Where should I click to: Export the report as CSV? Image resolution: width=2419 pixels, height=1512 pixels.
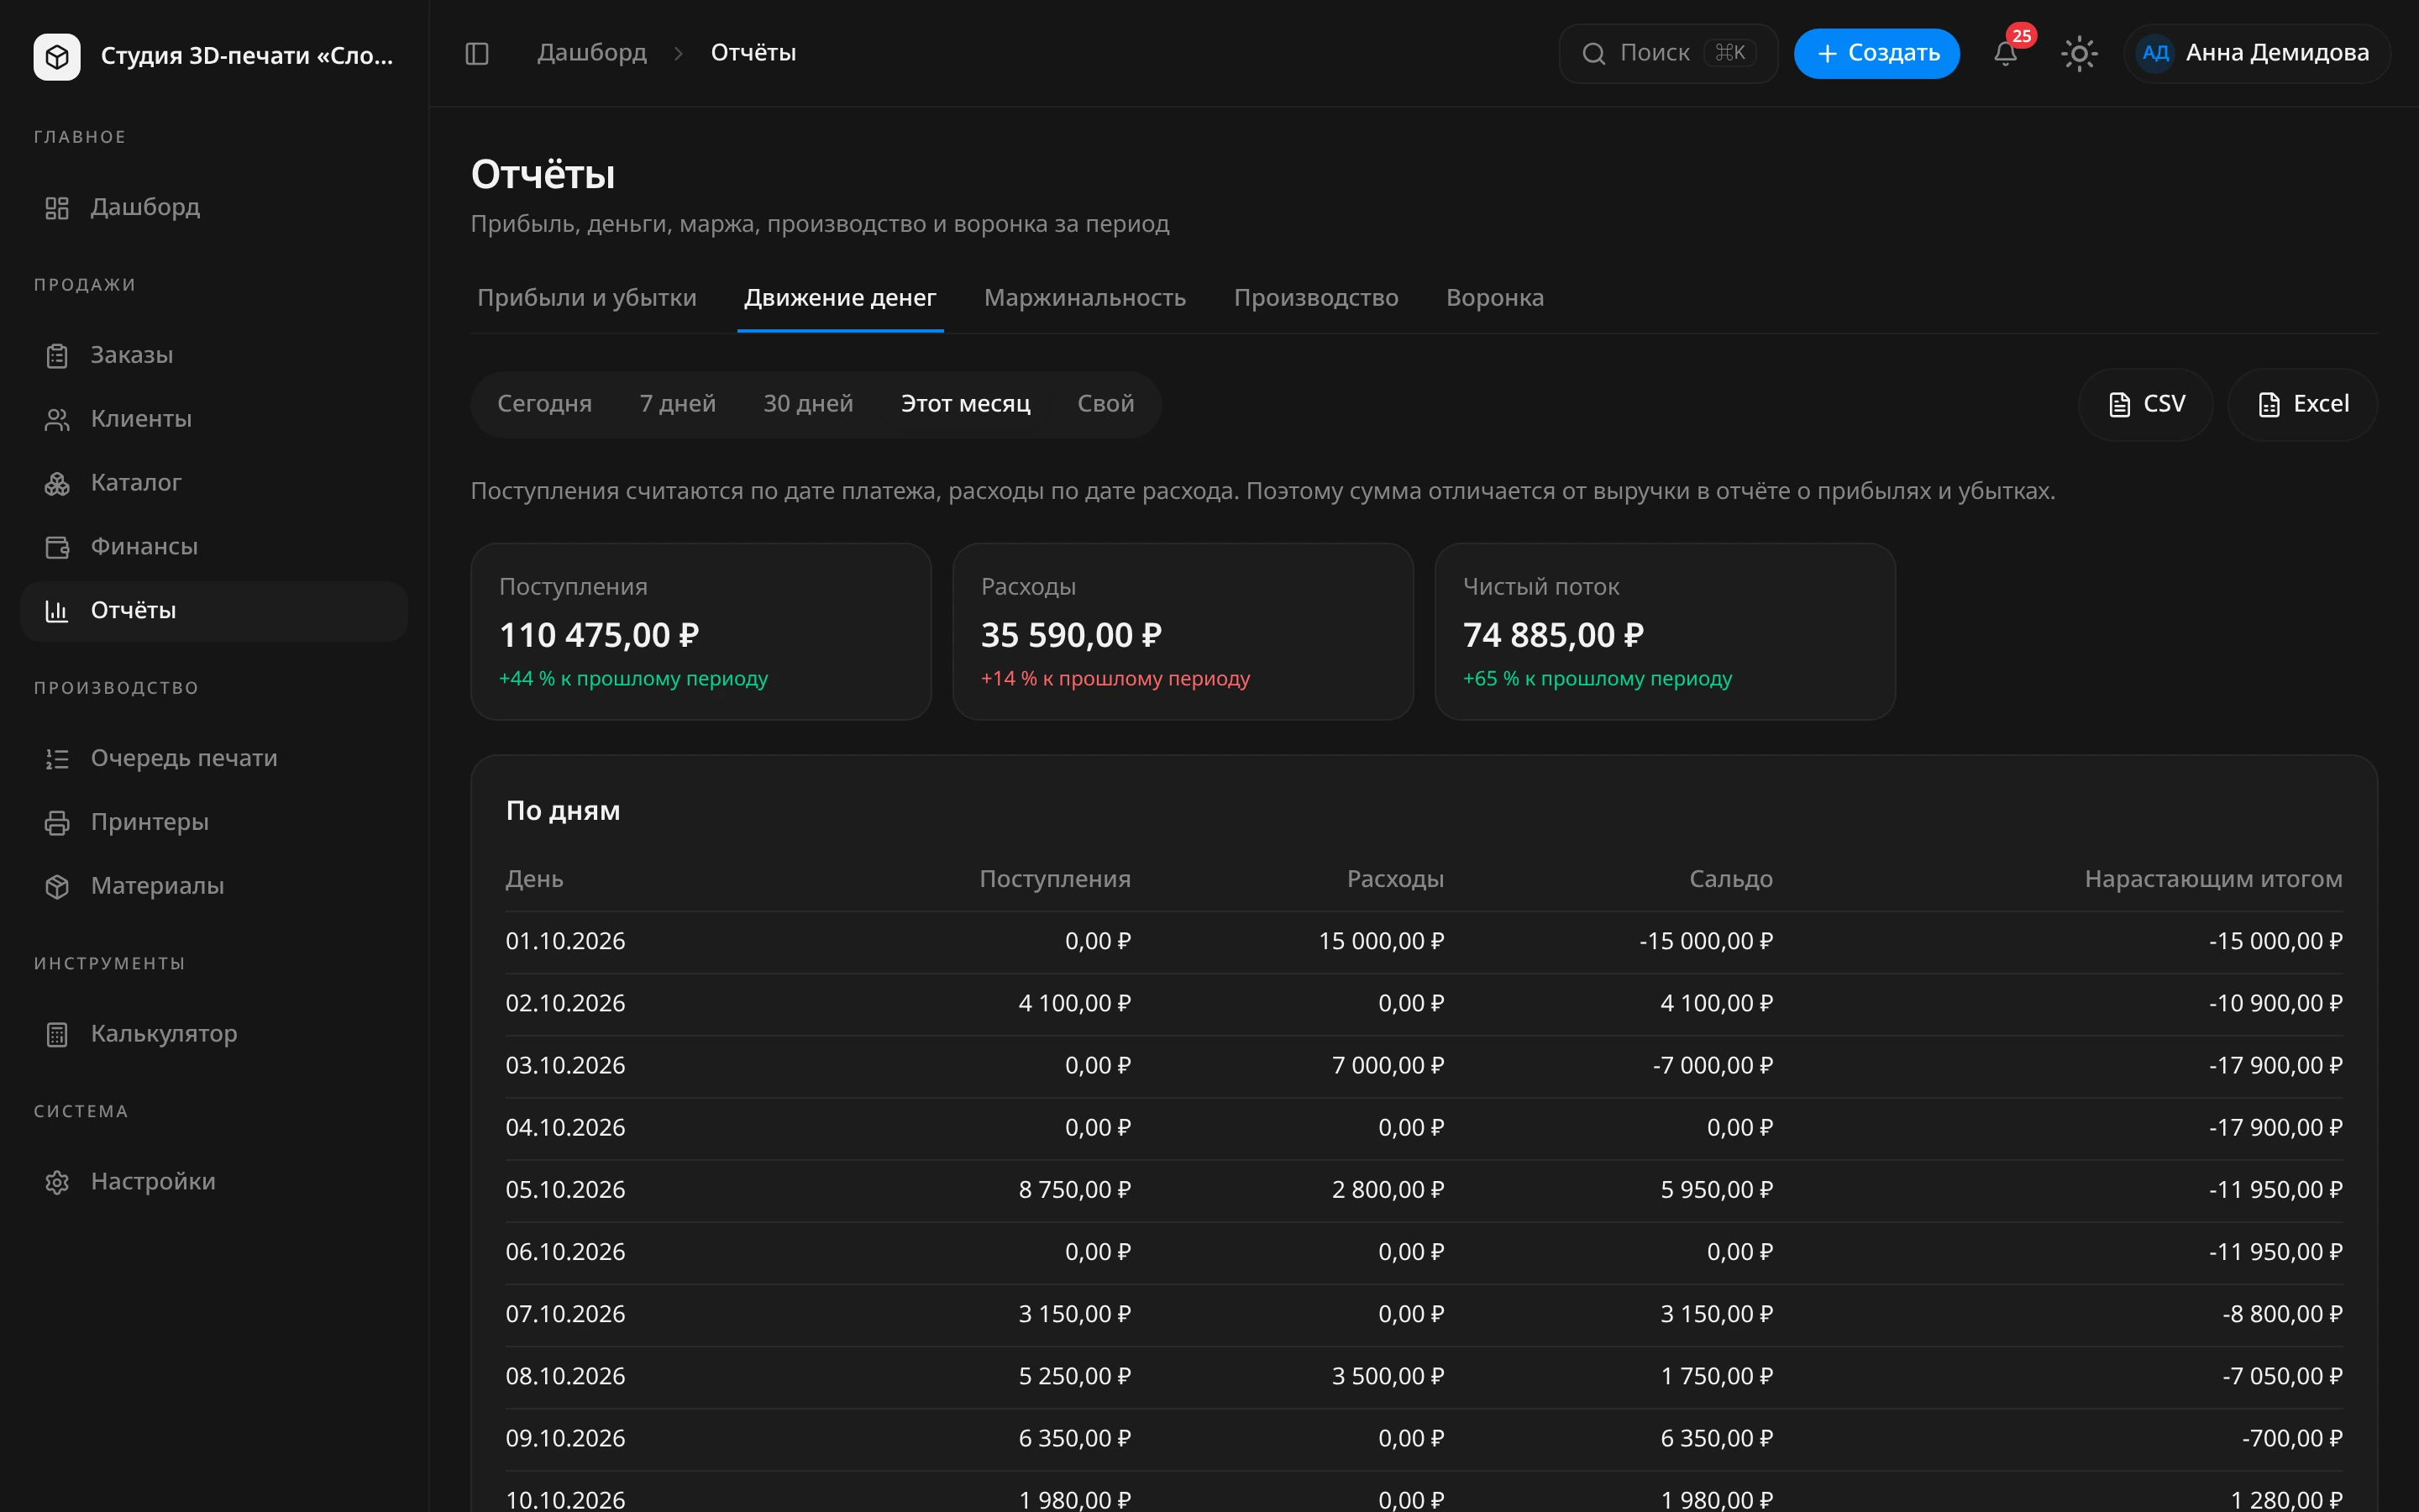(x=2145, y=404)
